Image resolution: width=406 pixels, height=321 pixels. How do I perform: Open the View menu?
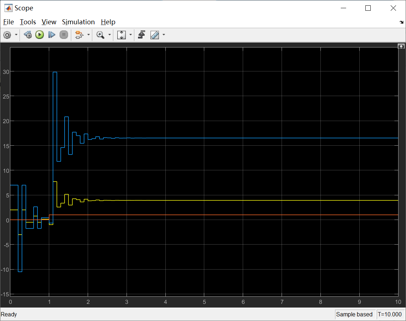[49, 22]
